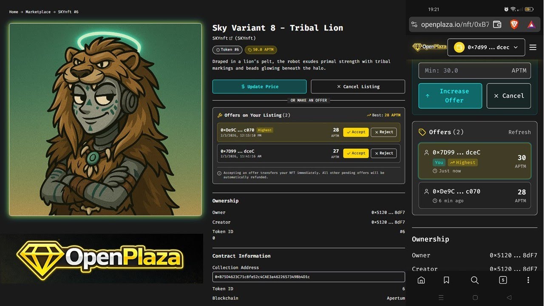Reject the 27 APTM offer from 0x7D99...dceC
This screenshot has height=306, width=544.
[384, 153]
